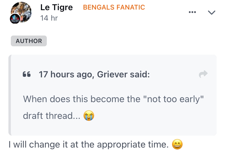
Task: Click the quotation mark icon in the quote
Action: 27,74
